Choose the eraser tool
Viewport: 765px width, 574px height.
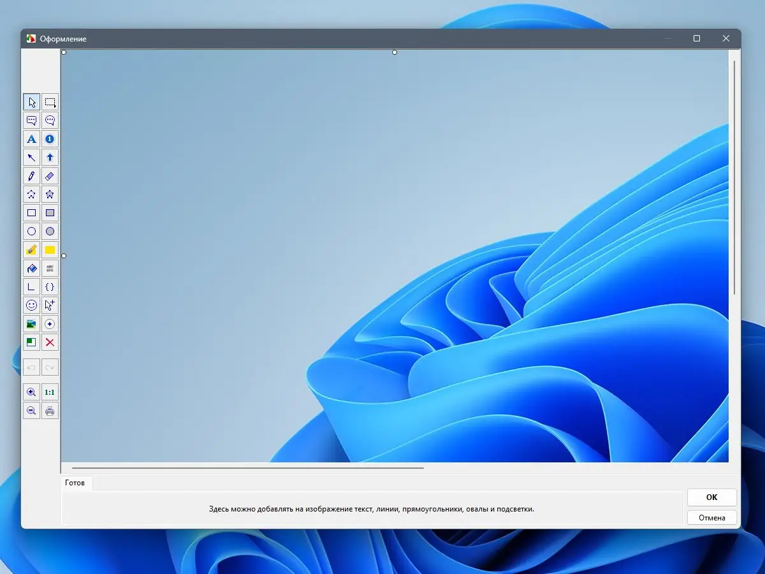(50, 176)
